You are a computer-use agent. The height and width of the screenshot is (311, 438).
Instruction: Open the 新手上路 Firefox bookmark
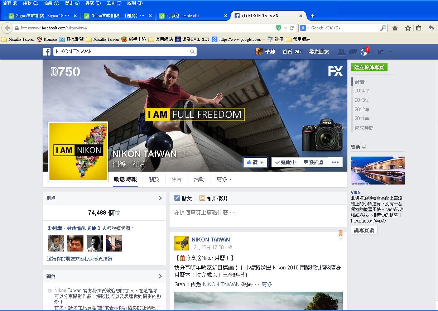[x=134, y=39]
